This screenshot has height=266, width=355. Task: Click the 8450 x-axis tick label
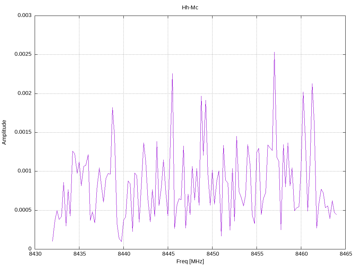click(x=213, y=254)
